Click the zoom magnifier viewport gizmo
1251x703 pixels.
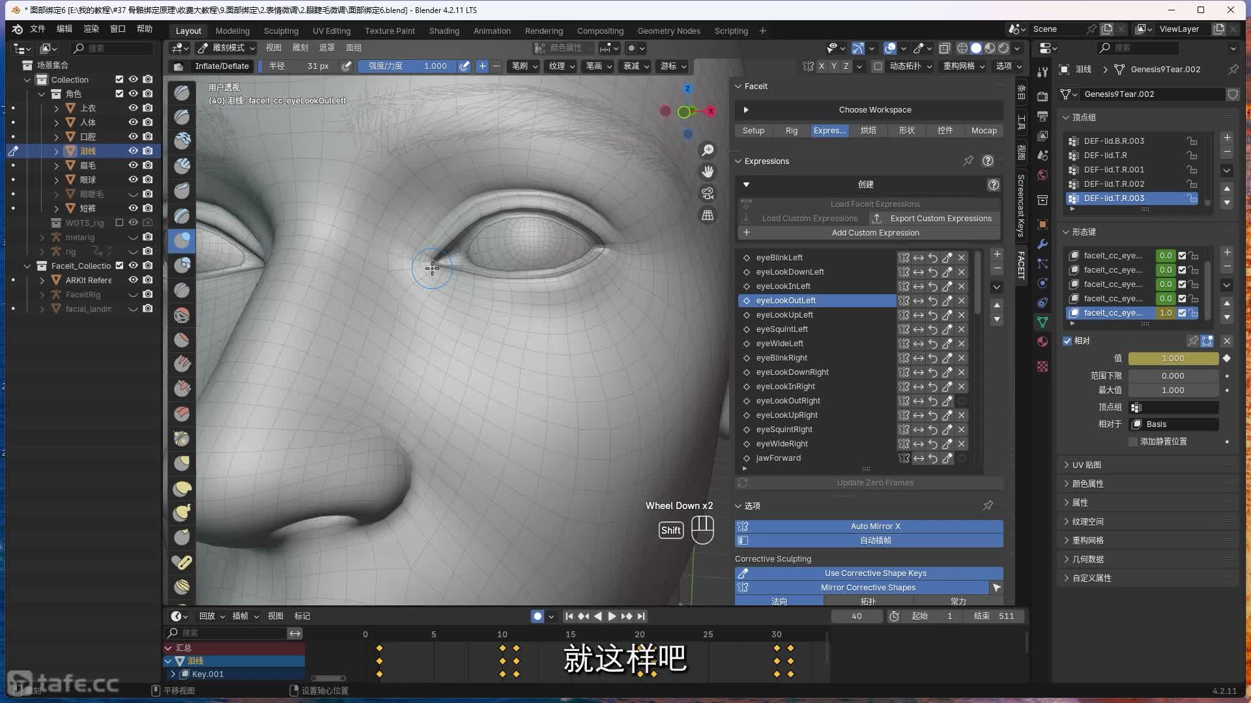[708, 150]
